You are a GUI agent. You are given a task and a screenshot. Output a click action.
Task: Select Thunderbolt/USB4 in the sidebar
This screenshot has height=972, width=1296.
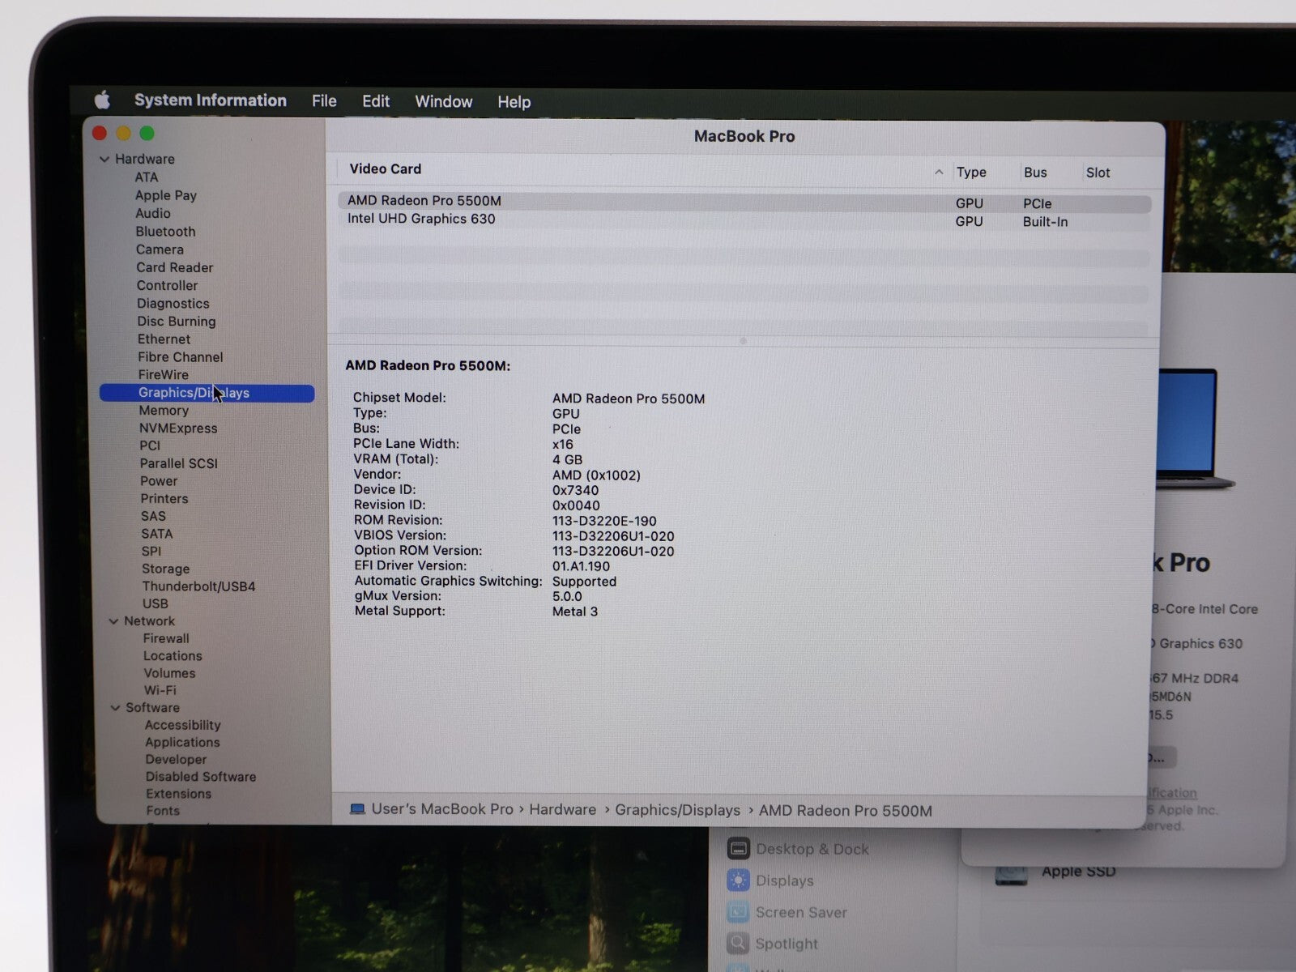coord(198,586)
